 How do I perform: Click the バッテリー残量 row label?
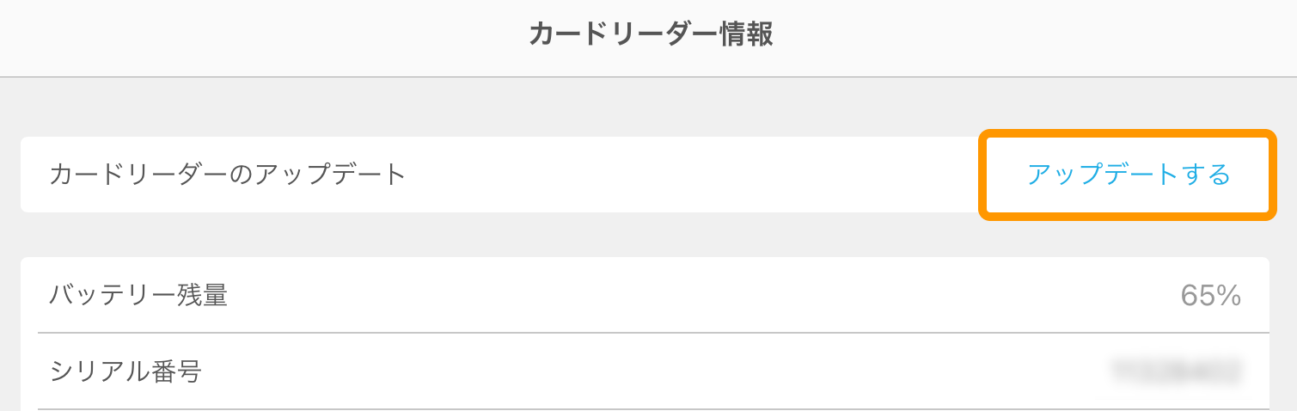tap(138, 295)
